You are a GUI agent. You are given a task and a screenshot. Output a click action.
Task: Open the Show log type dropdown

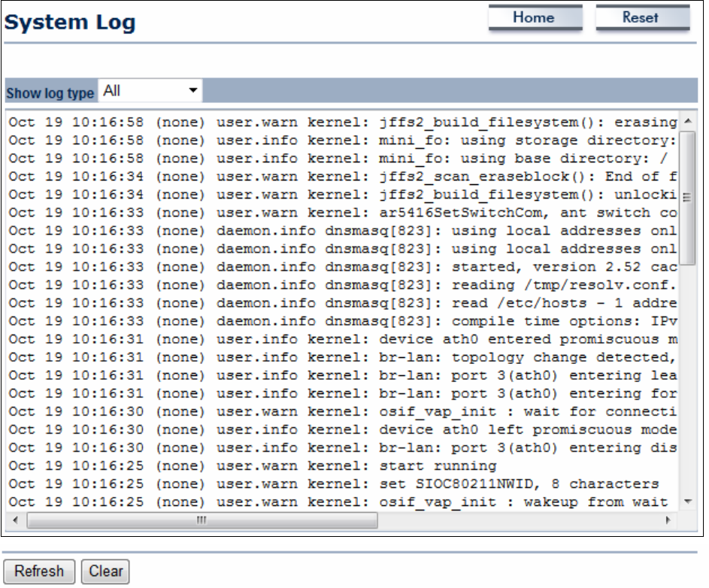point(150,90)
